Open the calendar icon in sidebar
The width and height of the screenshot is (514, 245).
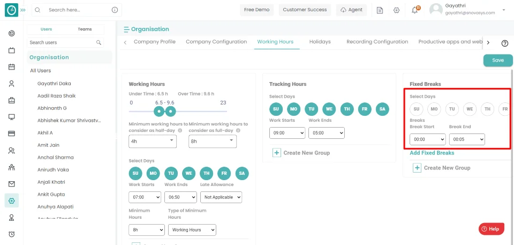pyautogui.click(x=11, y=66)
